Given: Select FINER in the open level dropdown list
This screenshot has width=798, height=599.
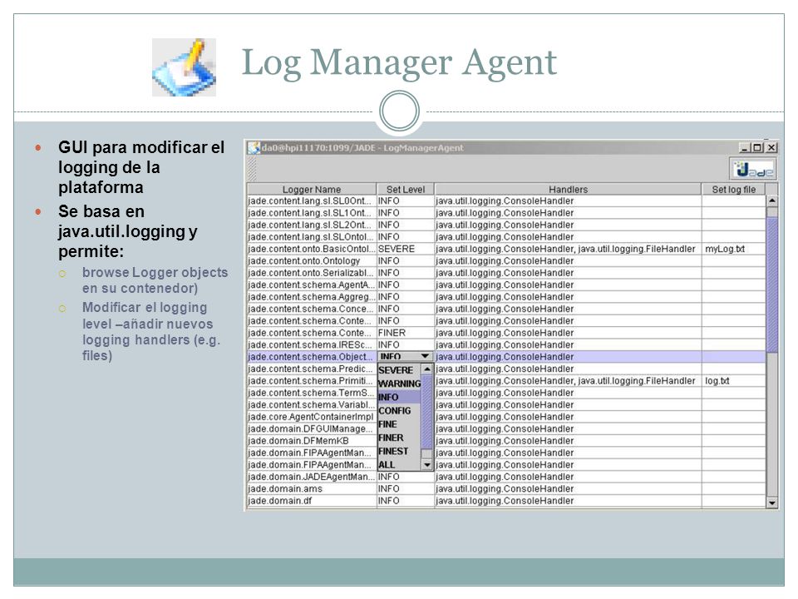Looking at the screenshot, I should coord(399,438).
